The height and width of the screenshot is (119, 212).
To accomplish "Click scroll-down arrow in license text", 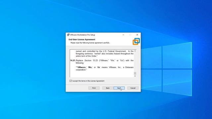I will [x=135, y=76].
